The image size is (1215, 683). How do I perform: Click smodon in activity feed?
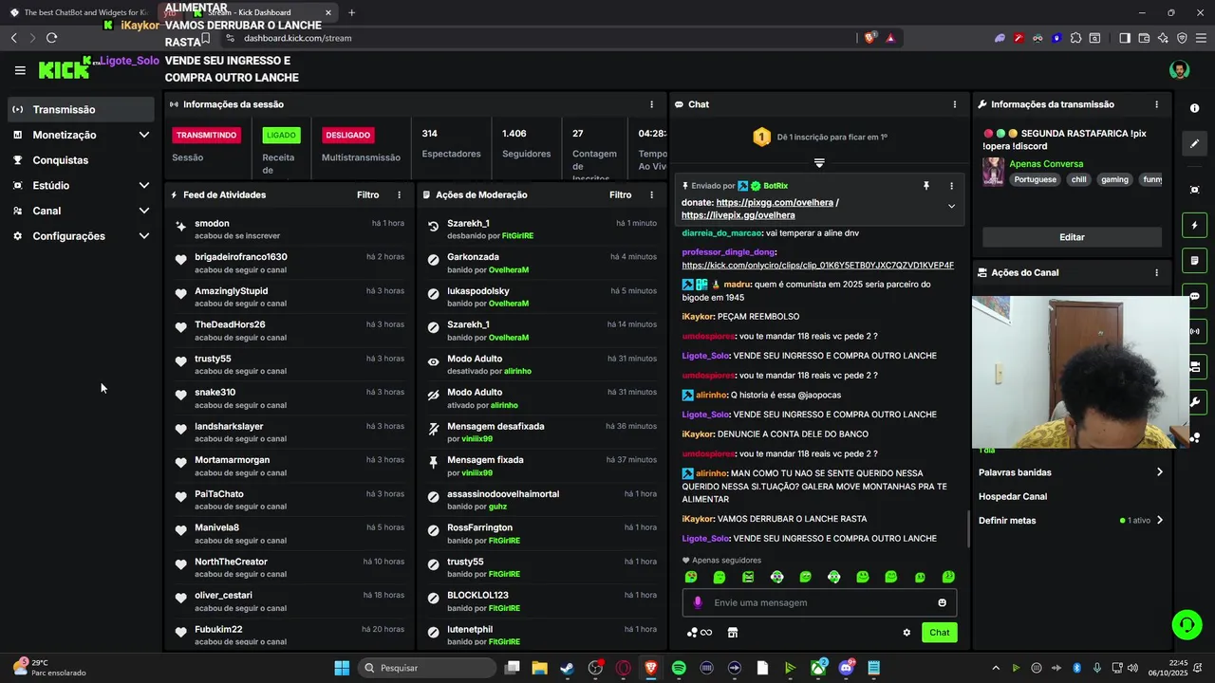click(x=212, y=224)
